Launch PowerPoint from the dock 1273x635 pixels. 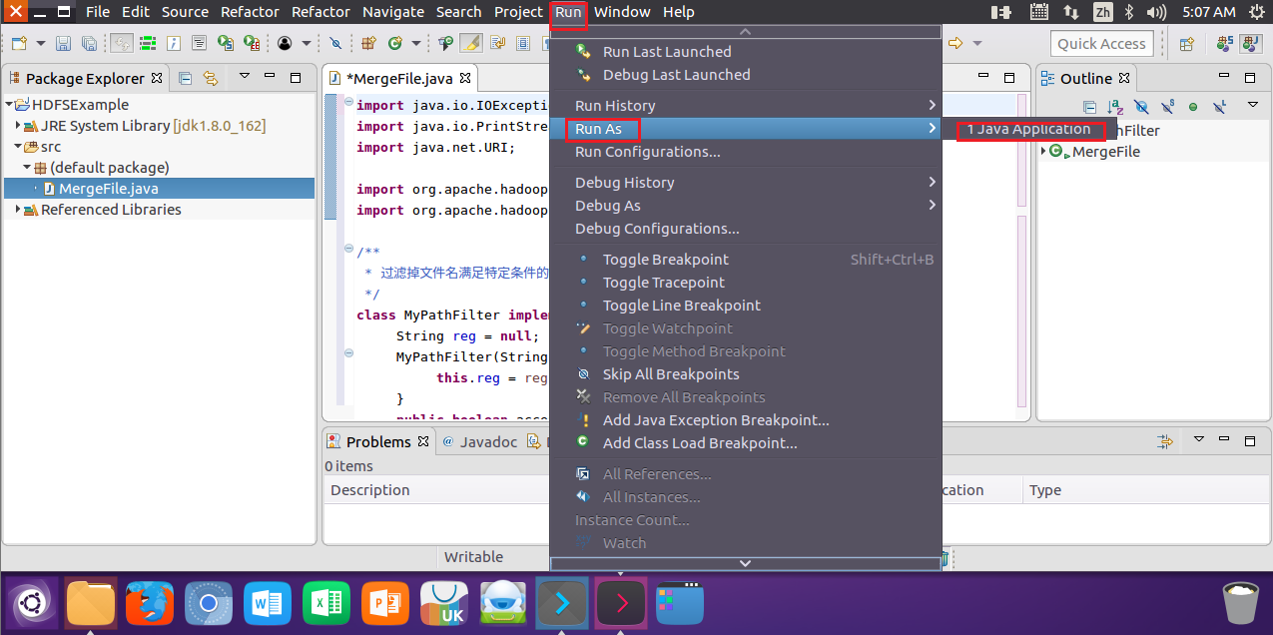pos(385,603)
